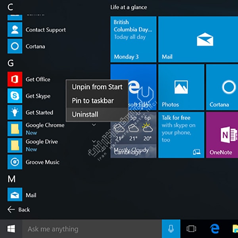Screen dimensions: 238x238
Task: Click the letter G section header
Action: coord(11,63)
